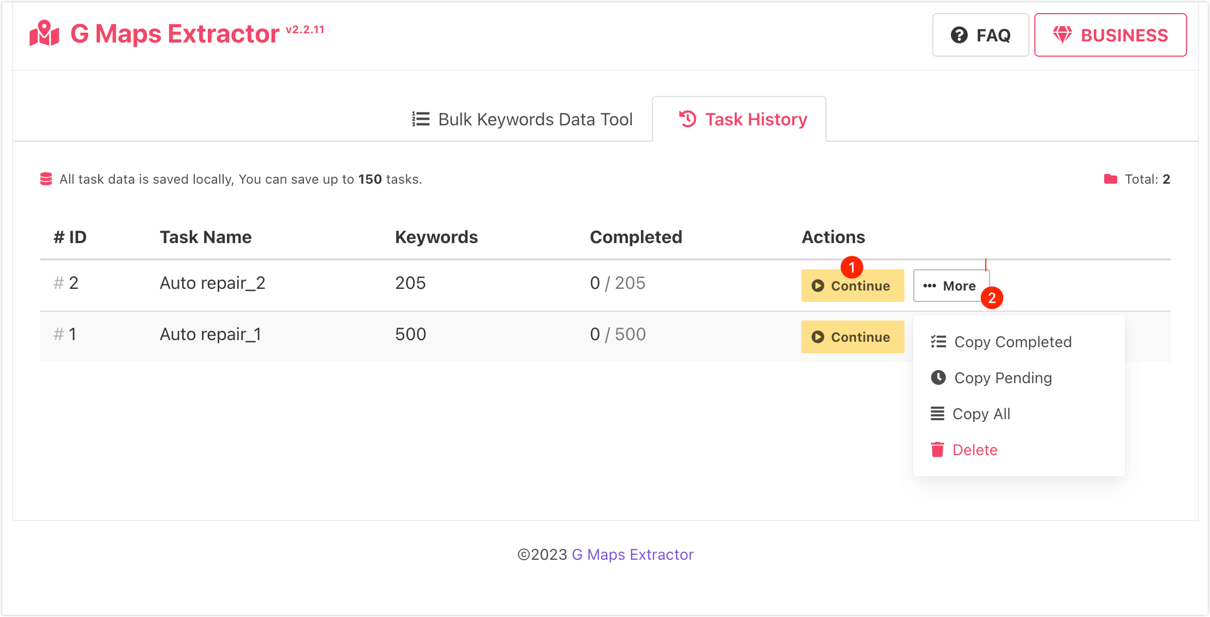The image size is (1210, 617).
Task: Click the clock icon beside Copy Pending
Action: click(x=938, y=377)
